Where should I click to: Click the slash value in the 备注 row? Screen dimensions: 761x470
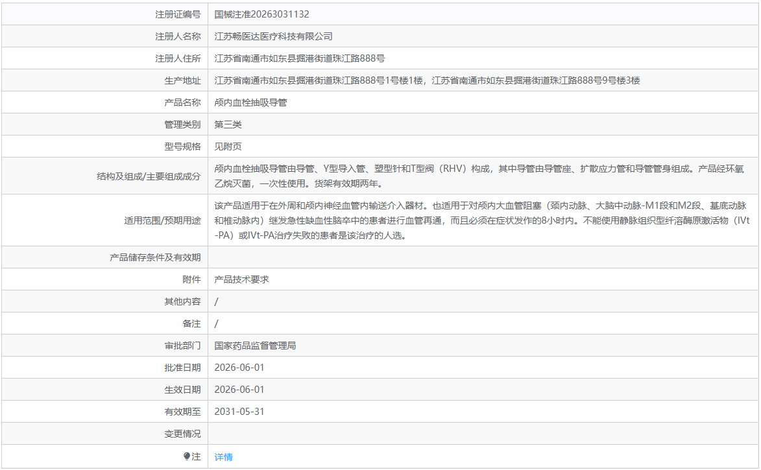(217, 323)
